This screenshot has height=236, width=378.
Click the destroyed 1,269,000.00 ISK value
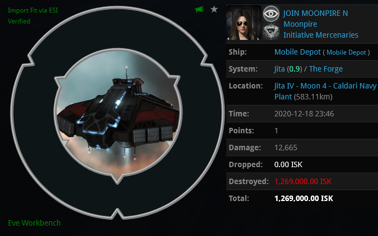[x=303, y=181]
